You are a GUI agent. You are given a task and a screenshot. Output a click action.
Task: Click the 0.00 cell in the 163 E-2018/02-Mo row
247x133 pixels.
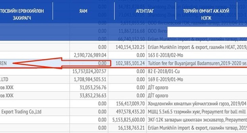pos(141,55)
